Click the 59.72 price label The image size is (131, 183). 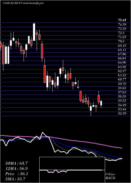tap(122, 84)
